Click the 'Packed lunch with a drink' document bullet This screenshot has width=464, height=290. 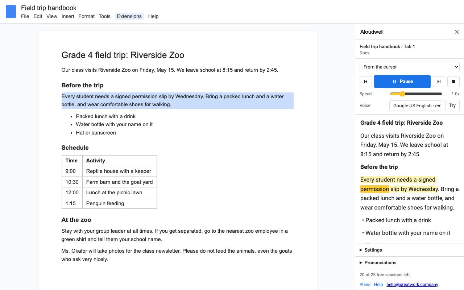click(x=106, y=116)
